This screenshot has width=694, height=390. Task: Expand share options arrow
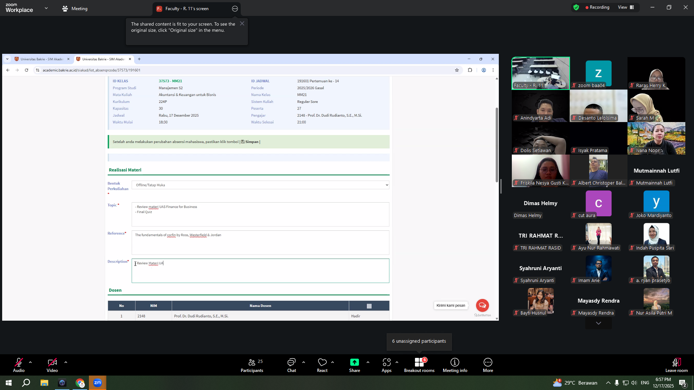(x=368, y=362)
